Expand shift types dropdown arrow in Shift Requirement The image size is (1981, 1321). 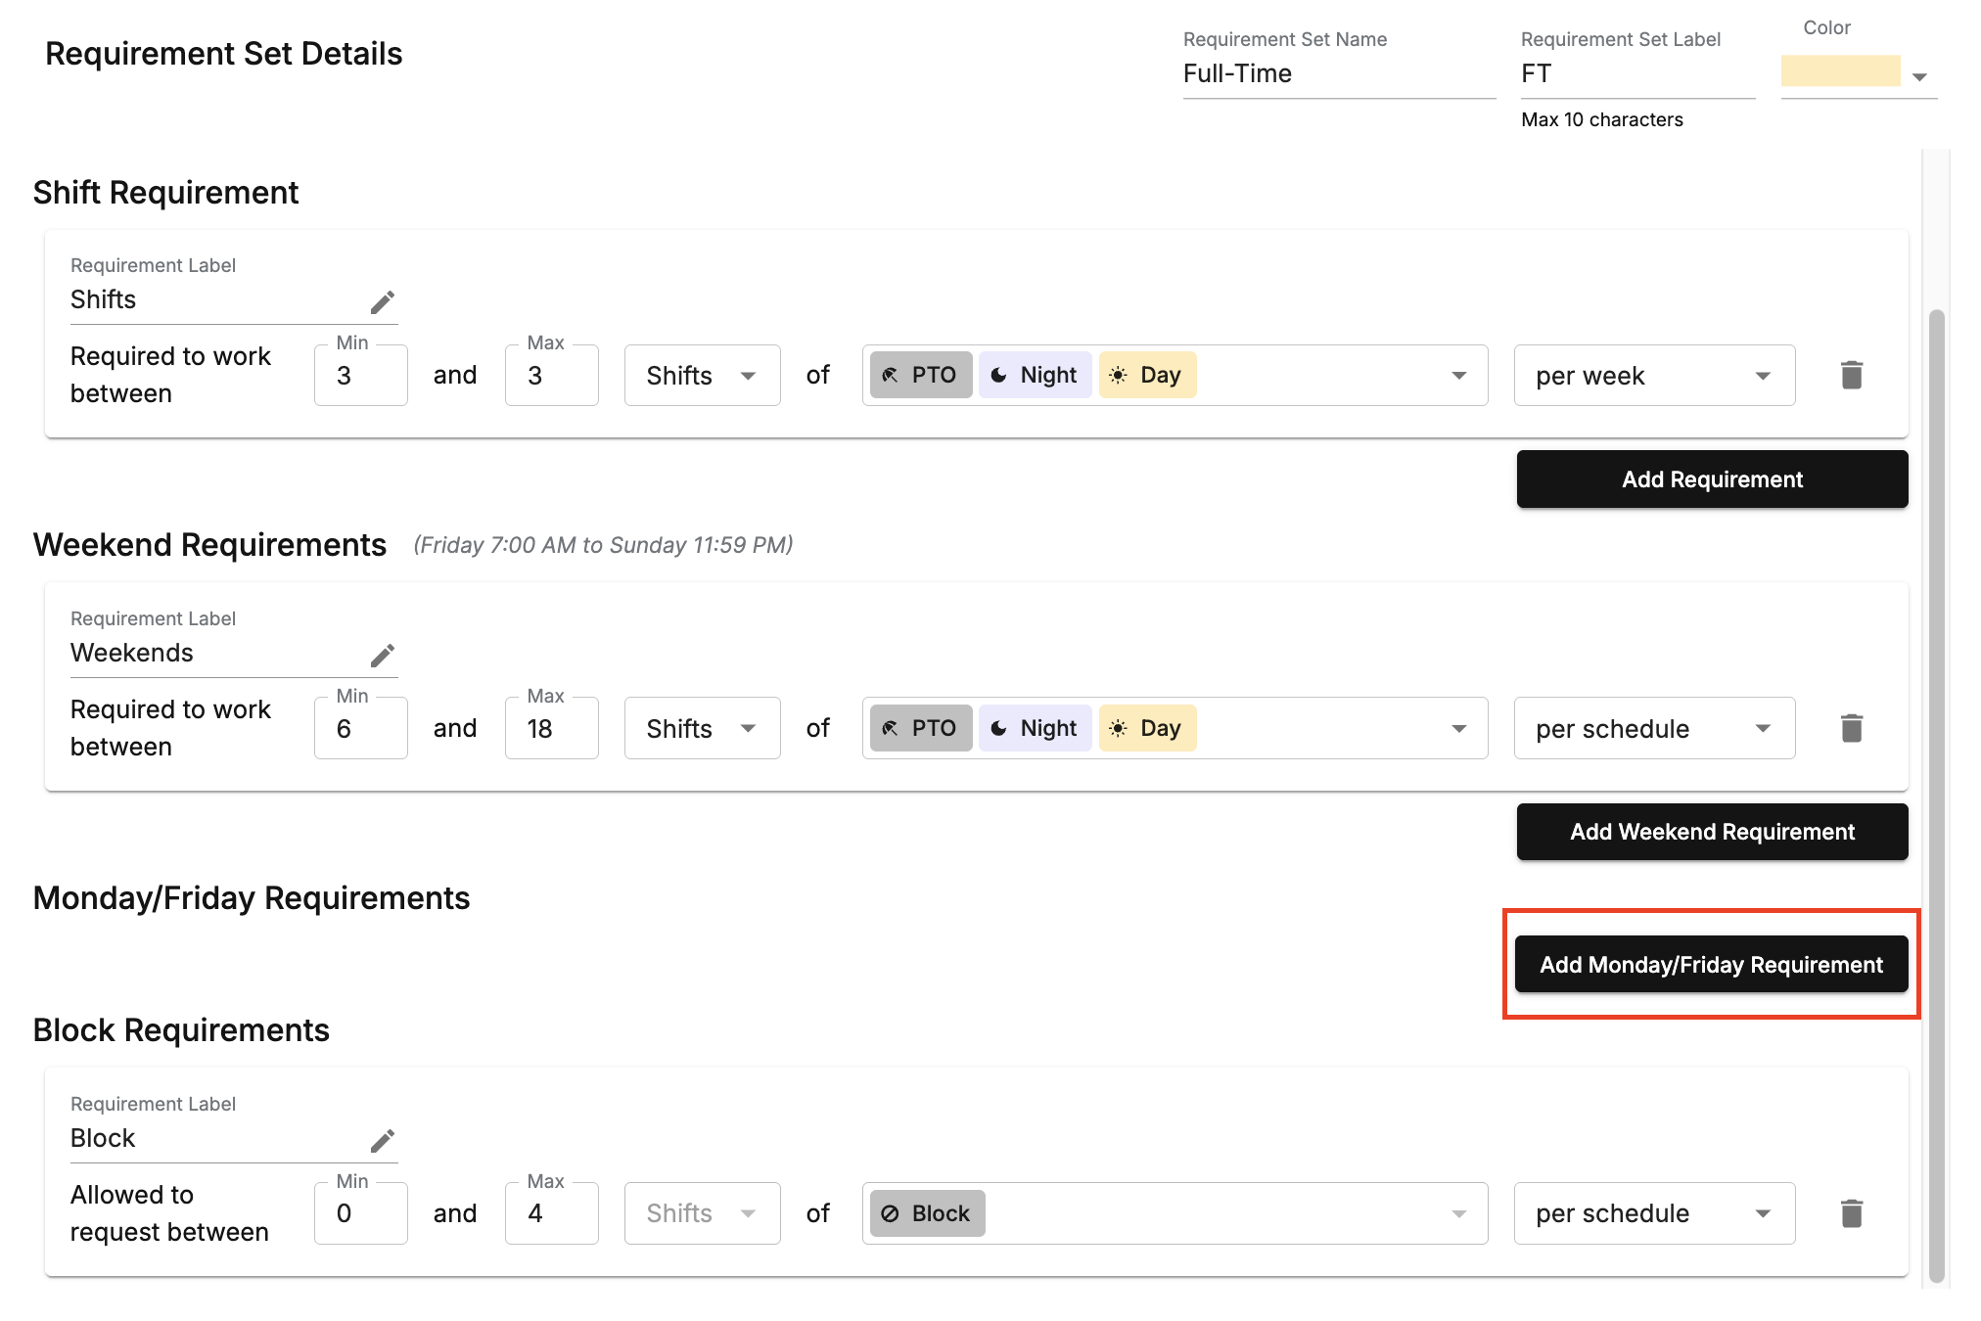pyautogui.click(x=1458, y=376)
